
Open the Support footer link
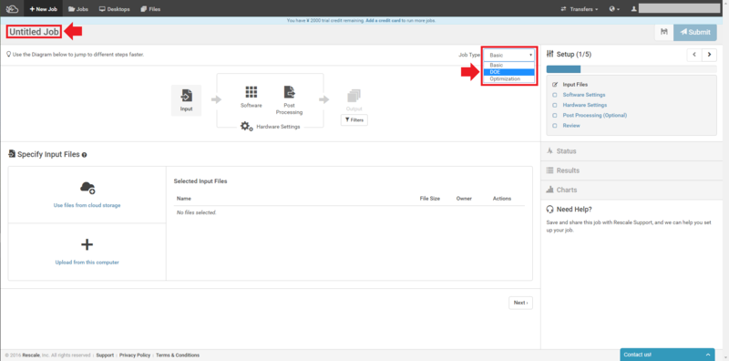[105, 355]
